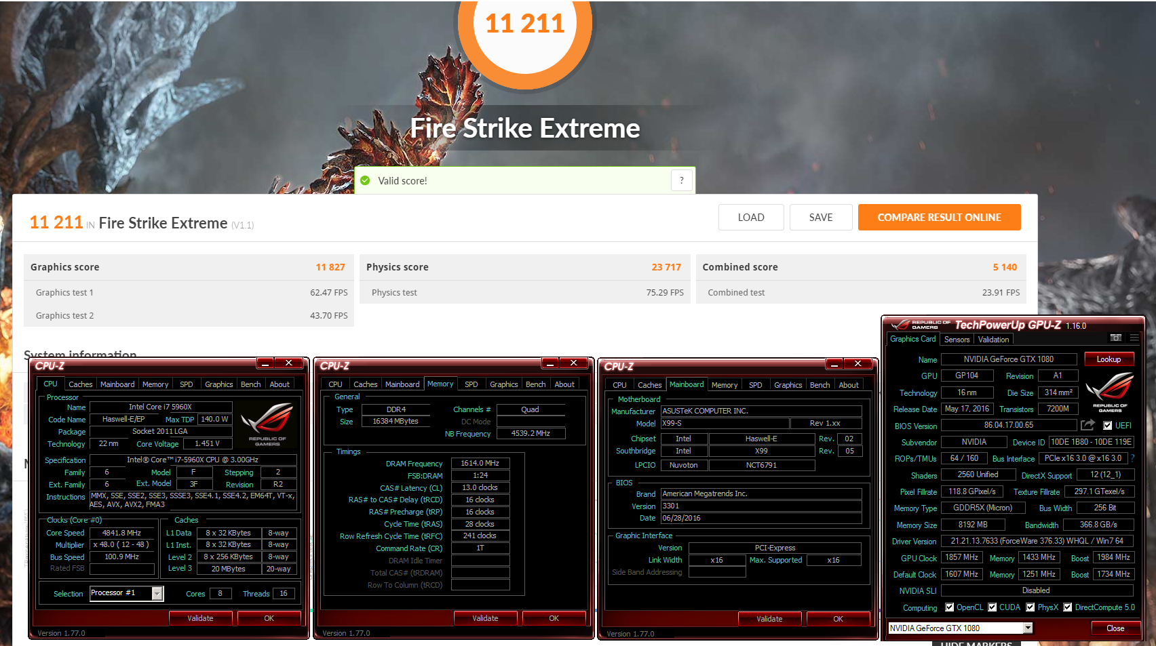Click OK in the Memory CPU-Z window
Viewport: 1156px width, 646px height.
click(554, 618)
